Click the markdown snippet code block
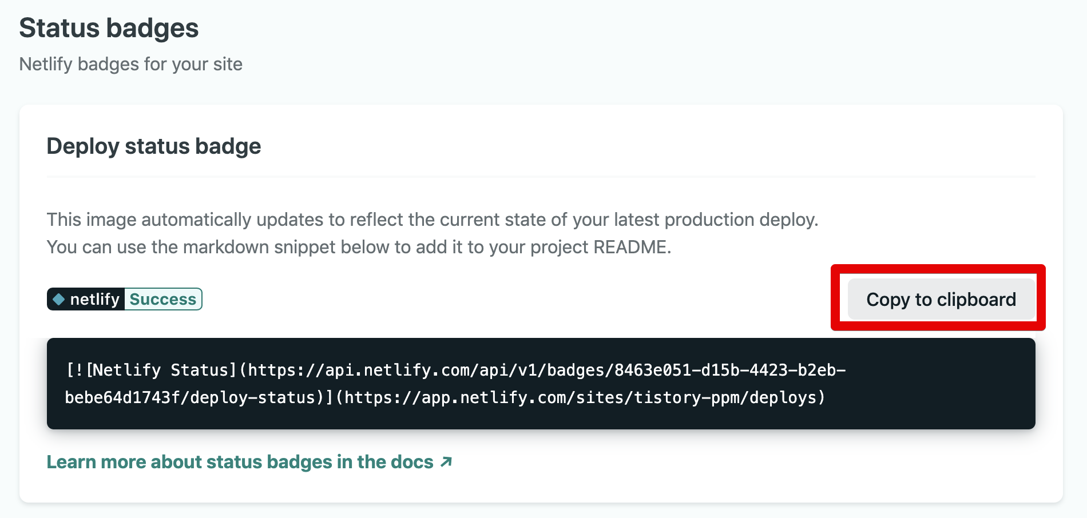The width and height of the screenshot is (1087, 518). pyautogui.click(x=541, y=384)
